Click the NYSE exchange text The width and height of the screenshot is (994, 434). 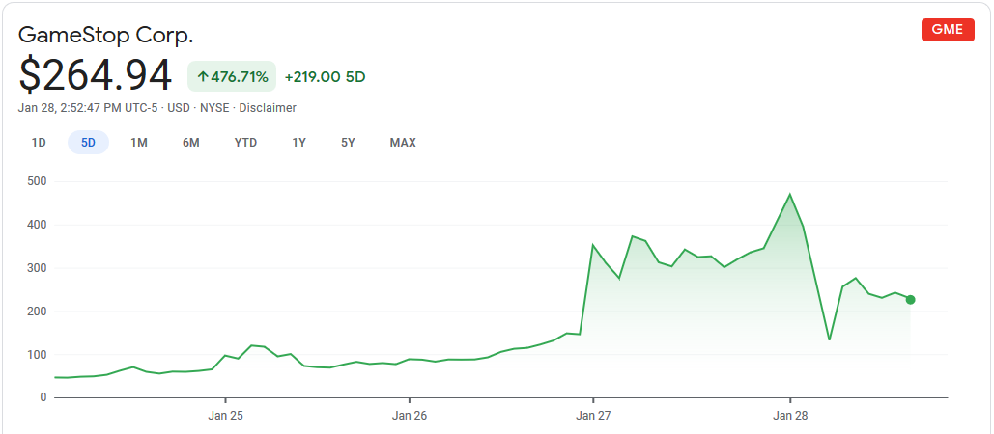[x=214, y=108]
